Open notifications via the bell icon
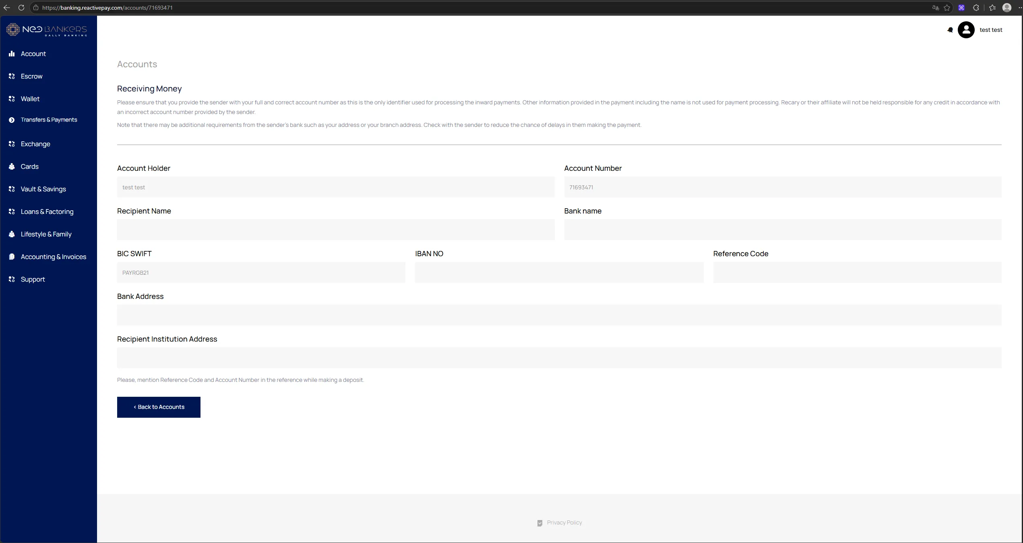1023x543 pixels. coord(950,30)
